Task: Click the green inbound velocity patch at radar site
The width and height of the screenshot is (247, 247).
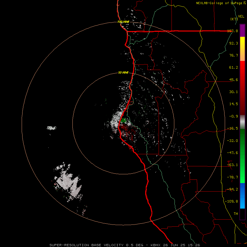Action: pyautogui.click(x=124, y=120)
